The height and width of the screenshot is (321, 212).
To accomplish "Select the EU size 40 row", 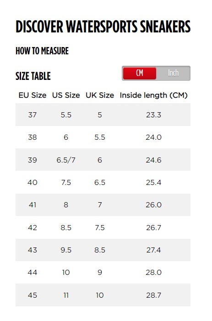I will 103,182.
